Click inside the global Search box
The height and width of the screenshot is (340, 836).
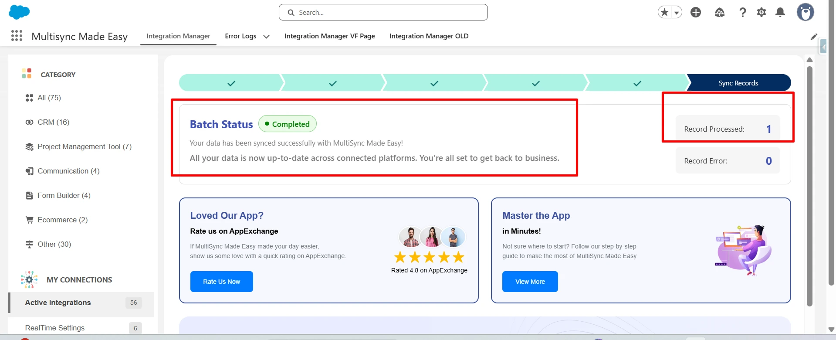coord(383,12)
